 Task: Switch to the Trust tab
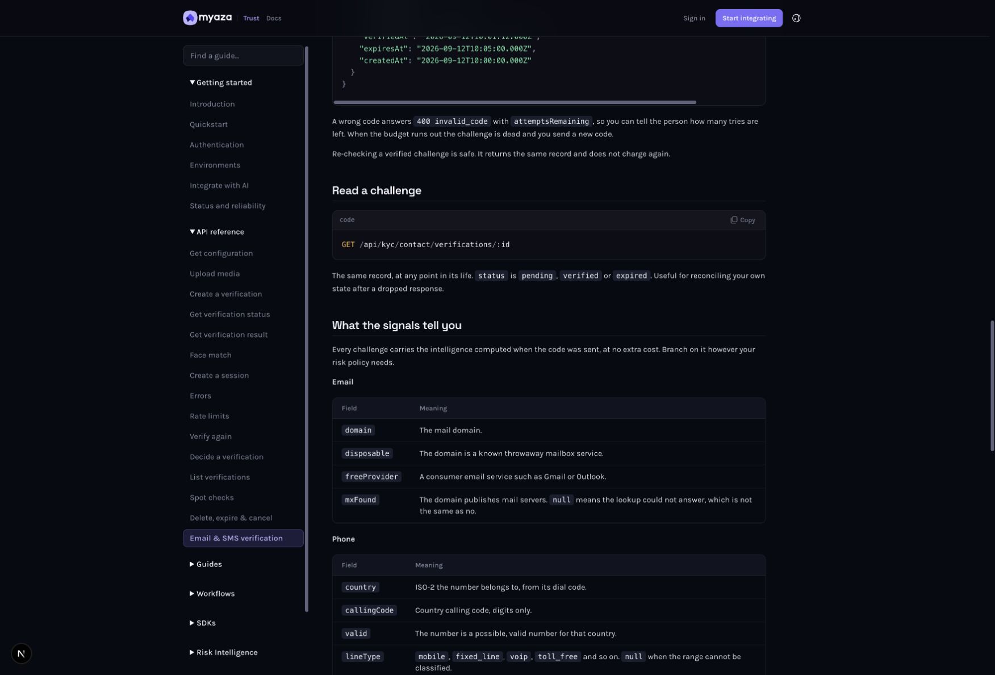(x=251, y=18)
